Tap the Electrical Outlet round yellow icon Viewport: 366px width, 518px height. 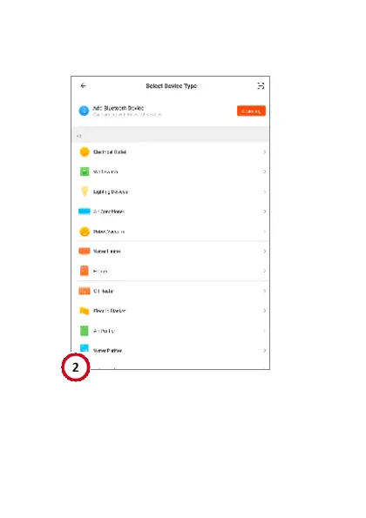click(85, 152)
